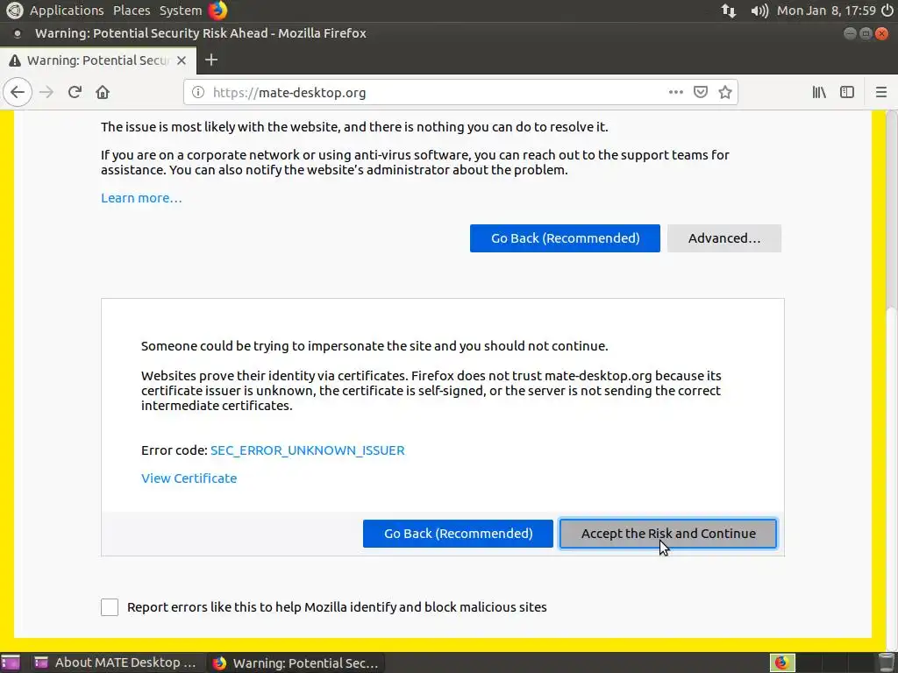Select the Warning: Potential Security Risk tab

(98, 60)
